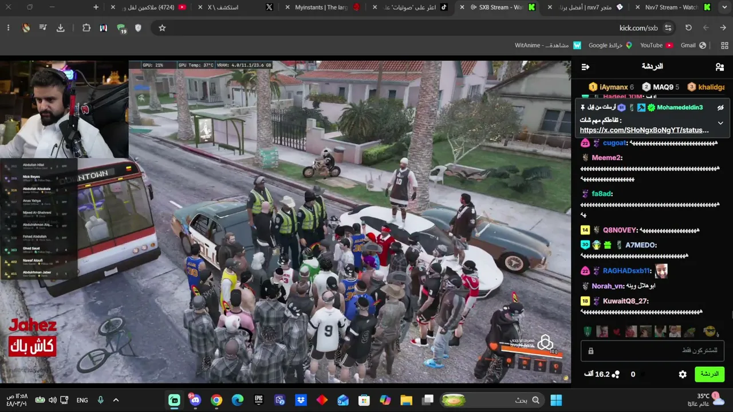This screenshot has width=733, height=412.
Task: Open volume control in system tray
Action: click(53, 400)
